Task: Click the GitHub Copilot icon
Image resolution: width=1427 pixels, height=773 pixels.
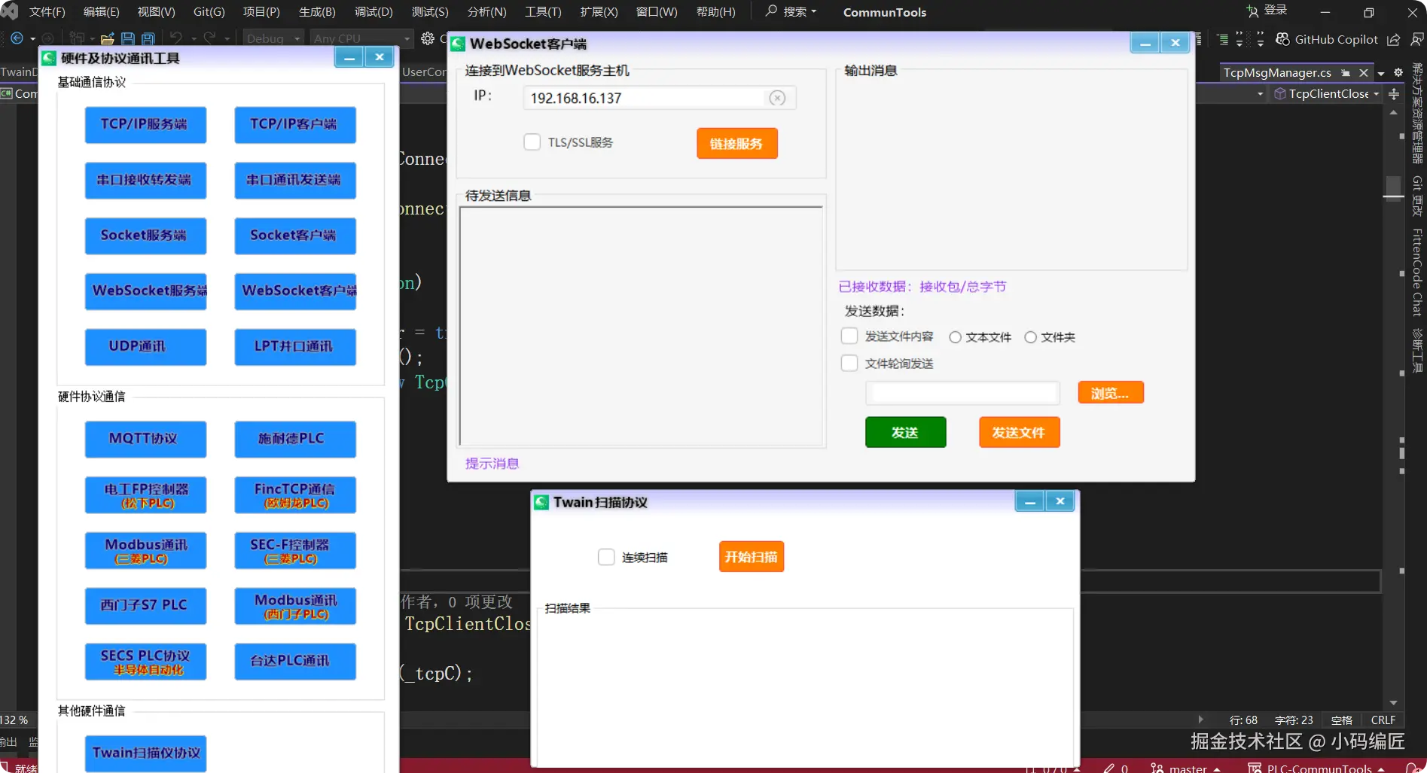Action: [x=1282, y=39]
